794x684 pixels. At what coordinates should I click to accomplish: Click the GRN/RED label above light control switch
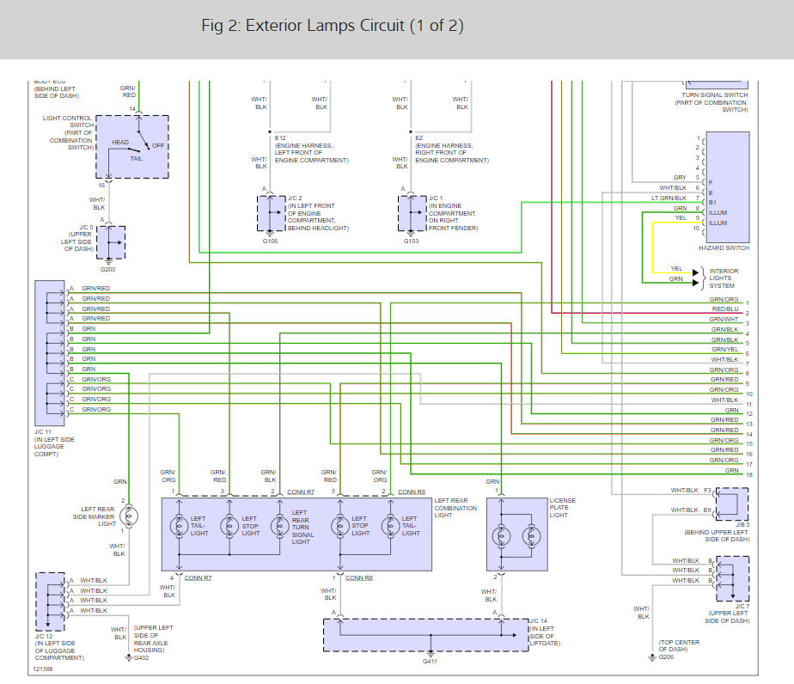128,91
